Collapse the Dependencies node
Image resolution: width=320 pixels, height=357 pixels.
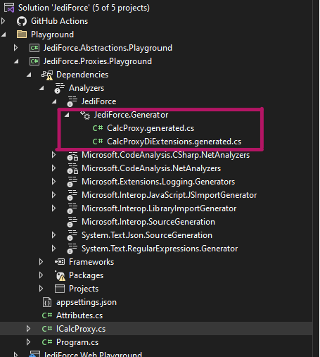pyautogui.click(x=29, y=75)
